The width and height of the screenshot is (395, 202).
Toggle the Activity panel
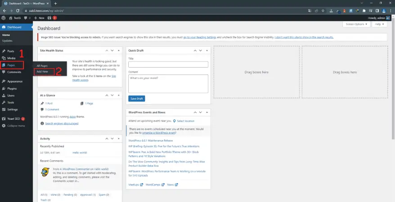click(x=118, y=139)
